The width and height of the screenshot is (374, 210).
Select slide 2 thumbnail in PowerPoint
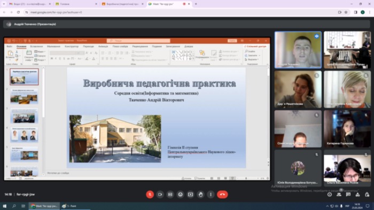coord(24,96)
